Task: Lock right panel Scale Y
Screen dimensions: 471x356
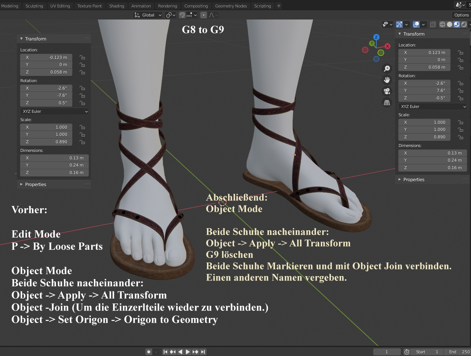Action: (460, 129)
